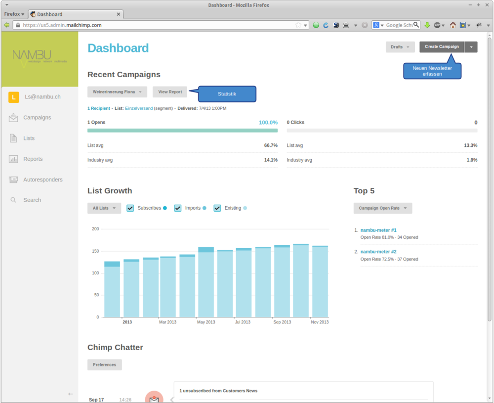Click the Google search engine icon
Screen dimensions: 494x403
(x=376, y=25)
